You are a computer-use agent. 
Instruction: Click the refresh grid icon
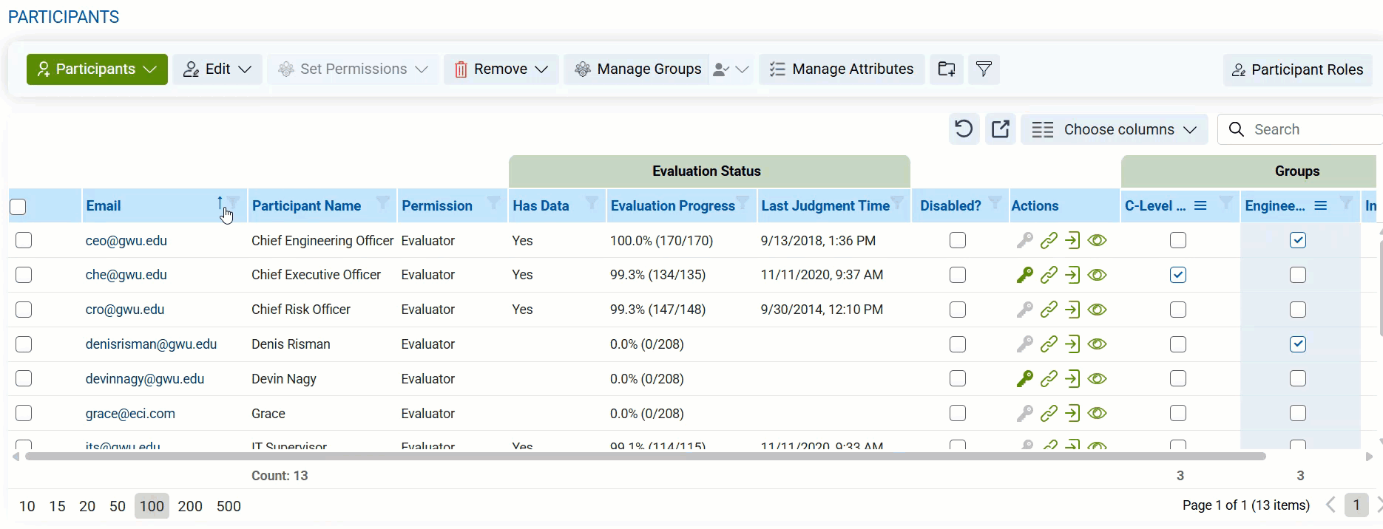click(x=964, y=129)
